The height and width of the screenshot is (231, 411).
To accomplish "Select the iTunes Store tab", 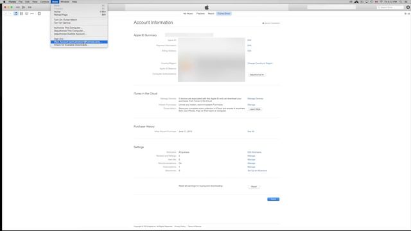I will pyautogui.click(x=223, y=13).
